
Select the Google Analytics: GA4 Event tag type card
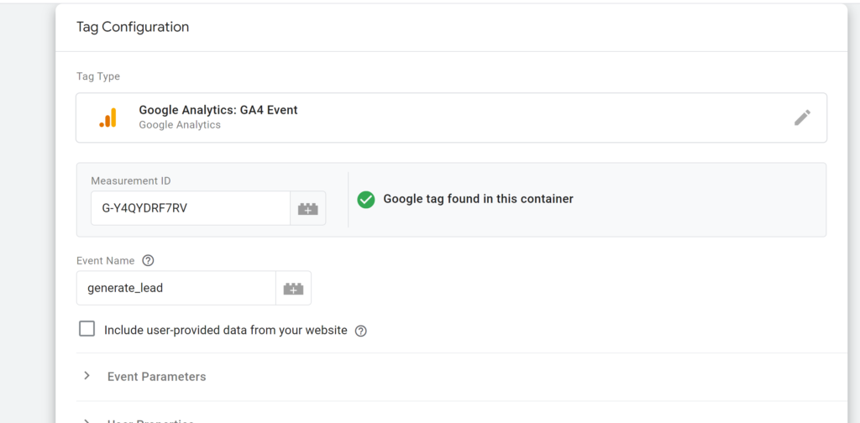click(451, 117)
